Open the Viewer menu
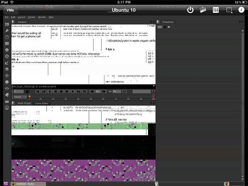248x186 pixels. tap(32, 17)
